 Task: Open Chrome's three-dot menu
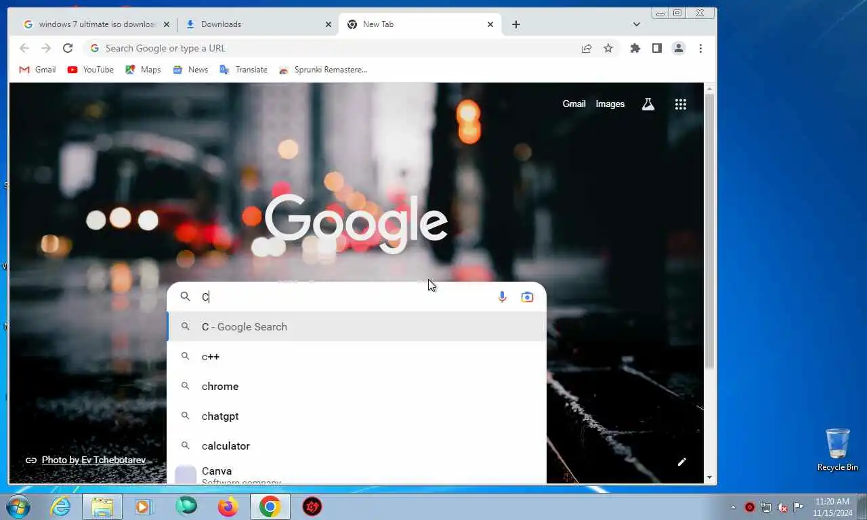[x=700, y=48]
